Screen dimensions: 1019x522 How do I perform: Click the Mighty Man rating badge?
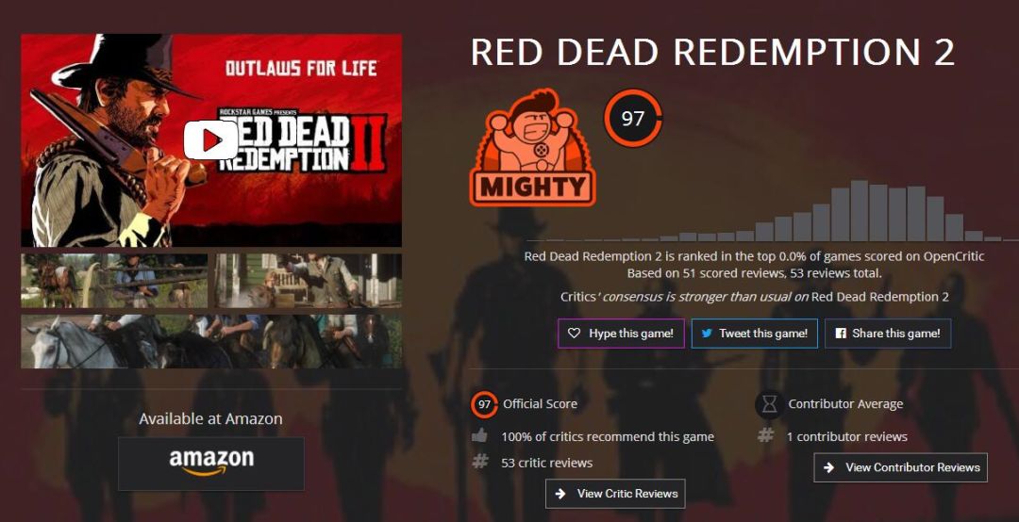(532, 147)
